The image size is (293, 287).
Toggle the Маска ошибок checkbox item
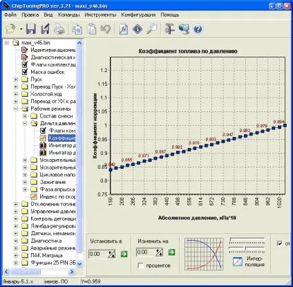(25, 72)
